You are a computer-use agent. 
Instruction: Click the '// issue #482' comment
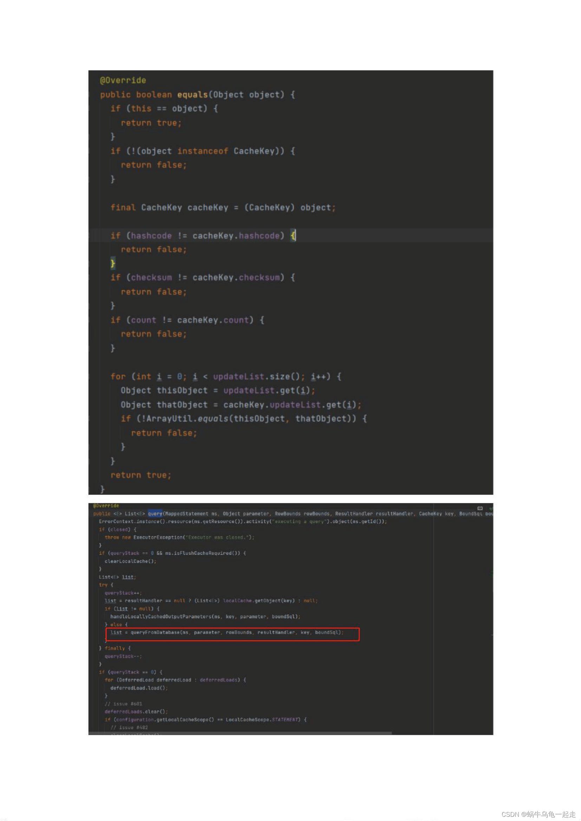(x=129, y=727)
